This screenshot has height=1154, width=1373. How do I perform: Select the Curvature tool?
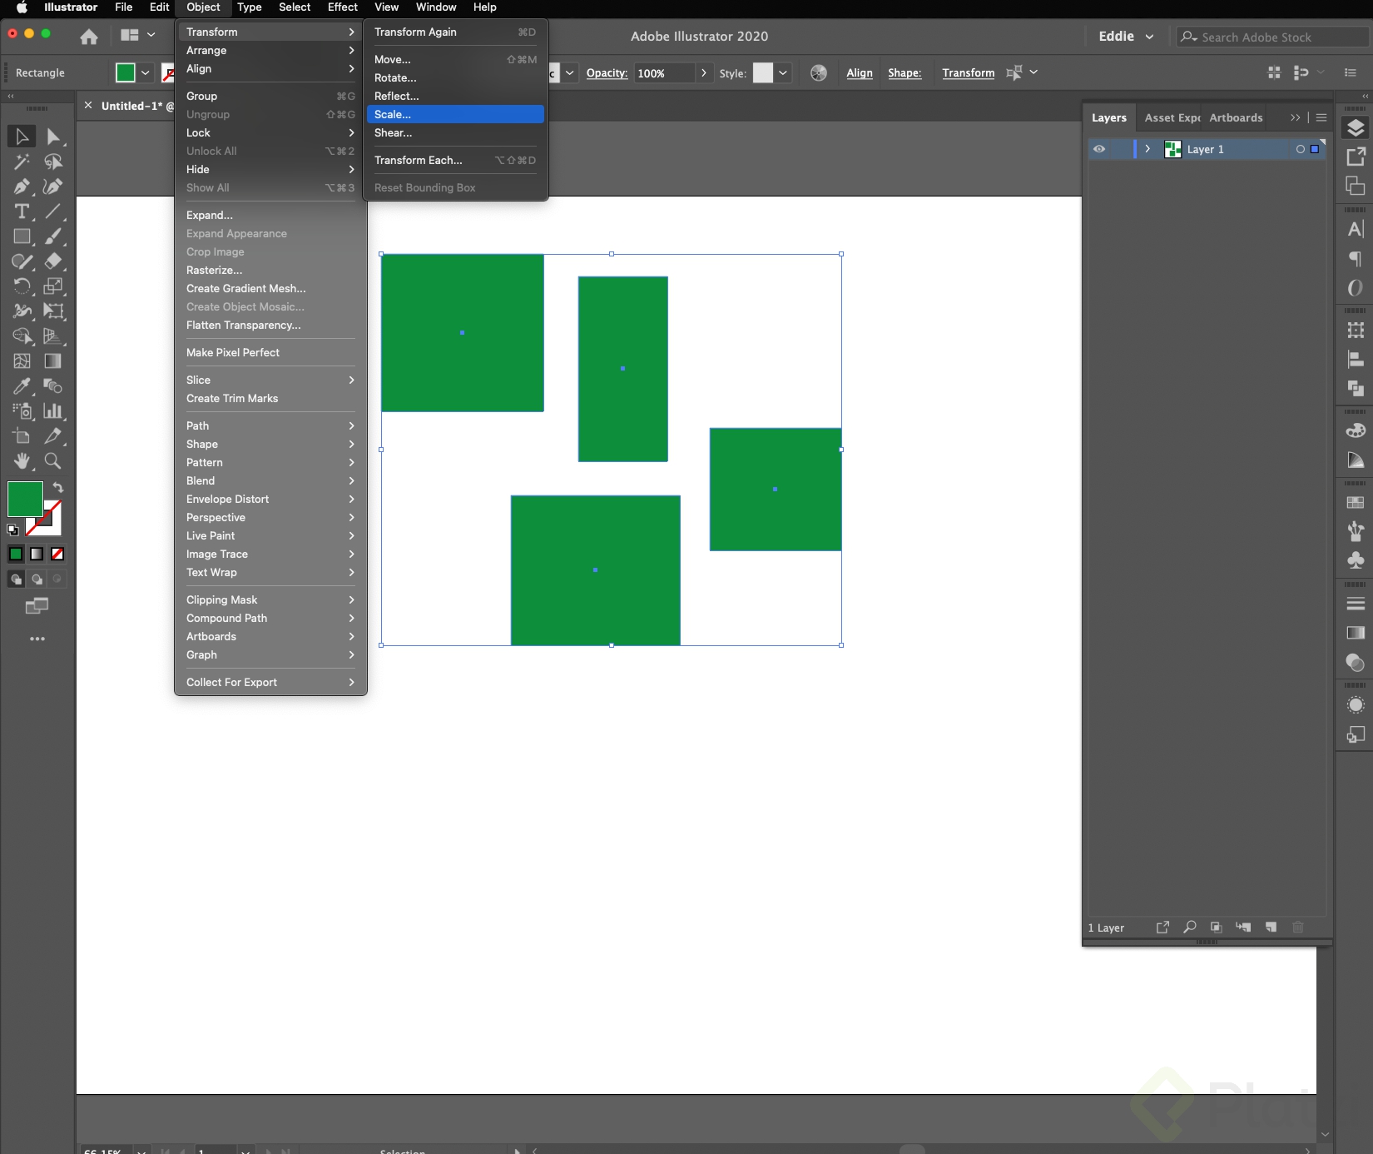coord(53,187)
